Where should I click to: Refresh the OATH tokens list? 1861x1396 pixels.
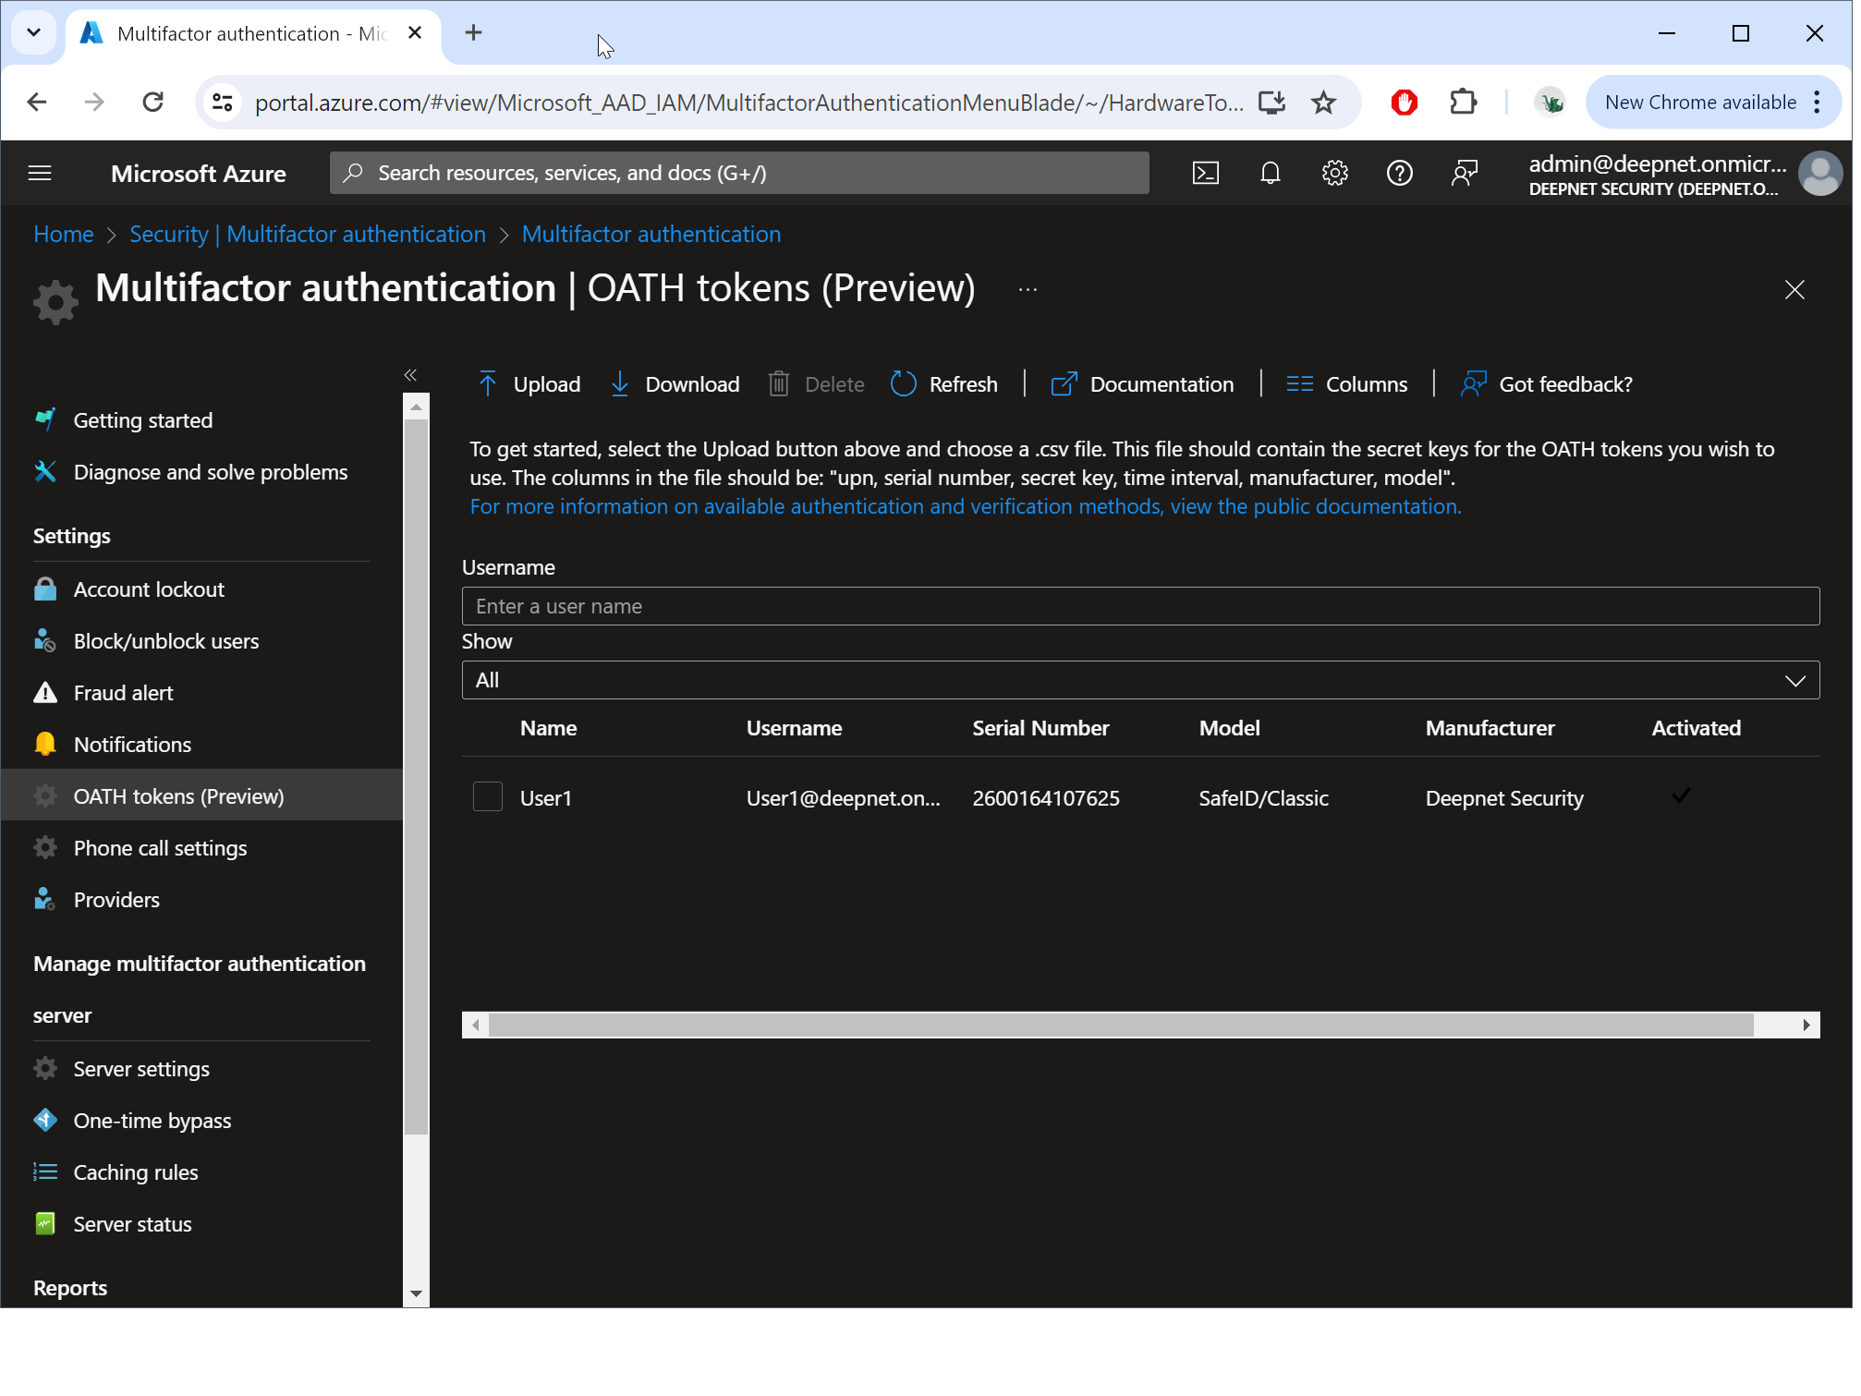coord(944,384)
